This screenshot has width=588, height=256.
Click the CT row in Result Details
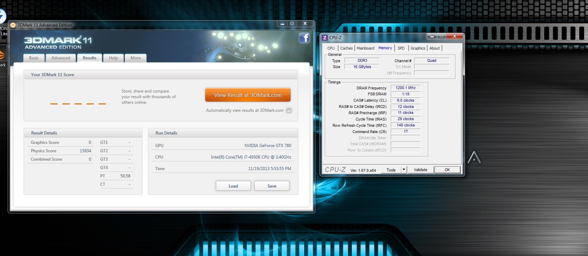pos(116,184)
